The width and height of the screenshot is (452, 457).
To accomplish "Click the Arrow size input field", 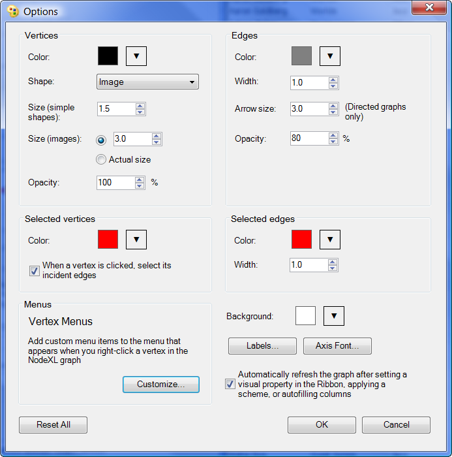I will pos(309,109).
